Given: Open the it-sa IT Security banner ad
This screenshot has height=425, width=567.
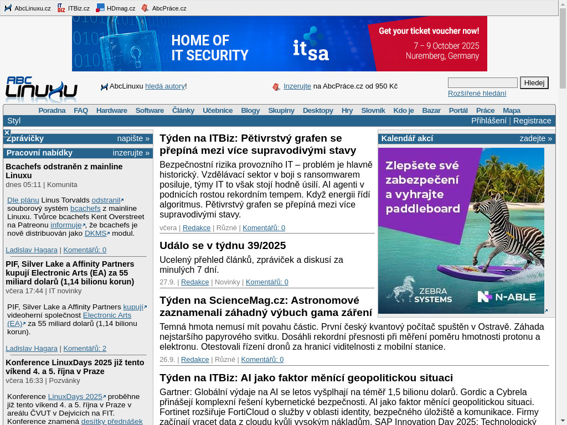Looking at the screenshot, I should pos(280,43).
